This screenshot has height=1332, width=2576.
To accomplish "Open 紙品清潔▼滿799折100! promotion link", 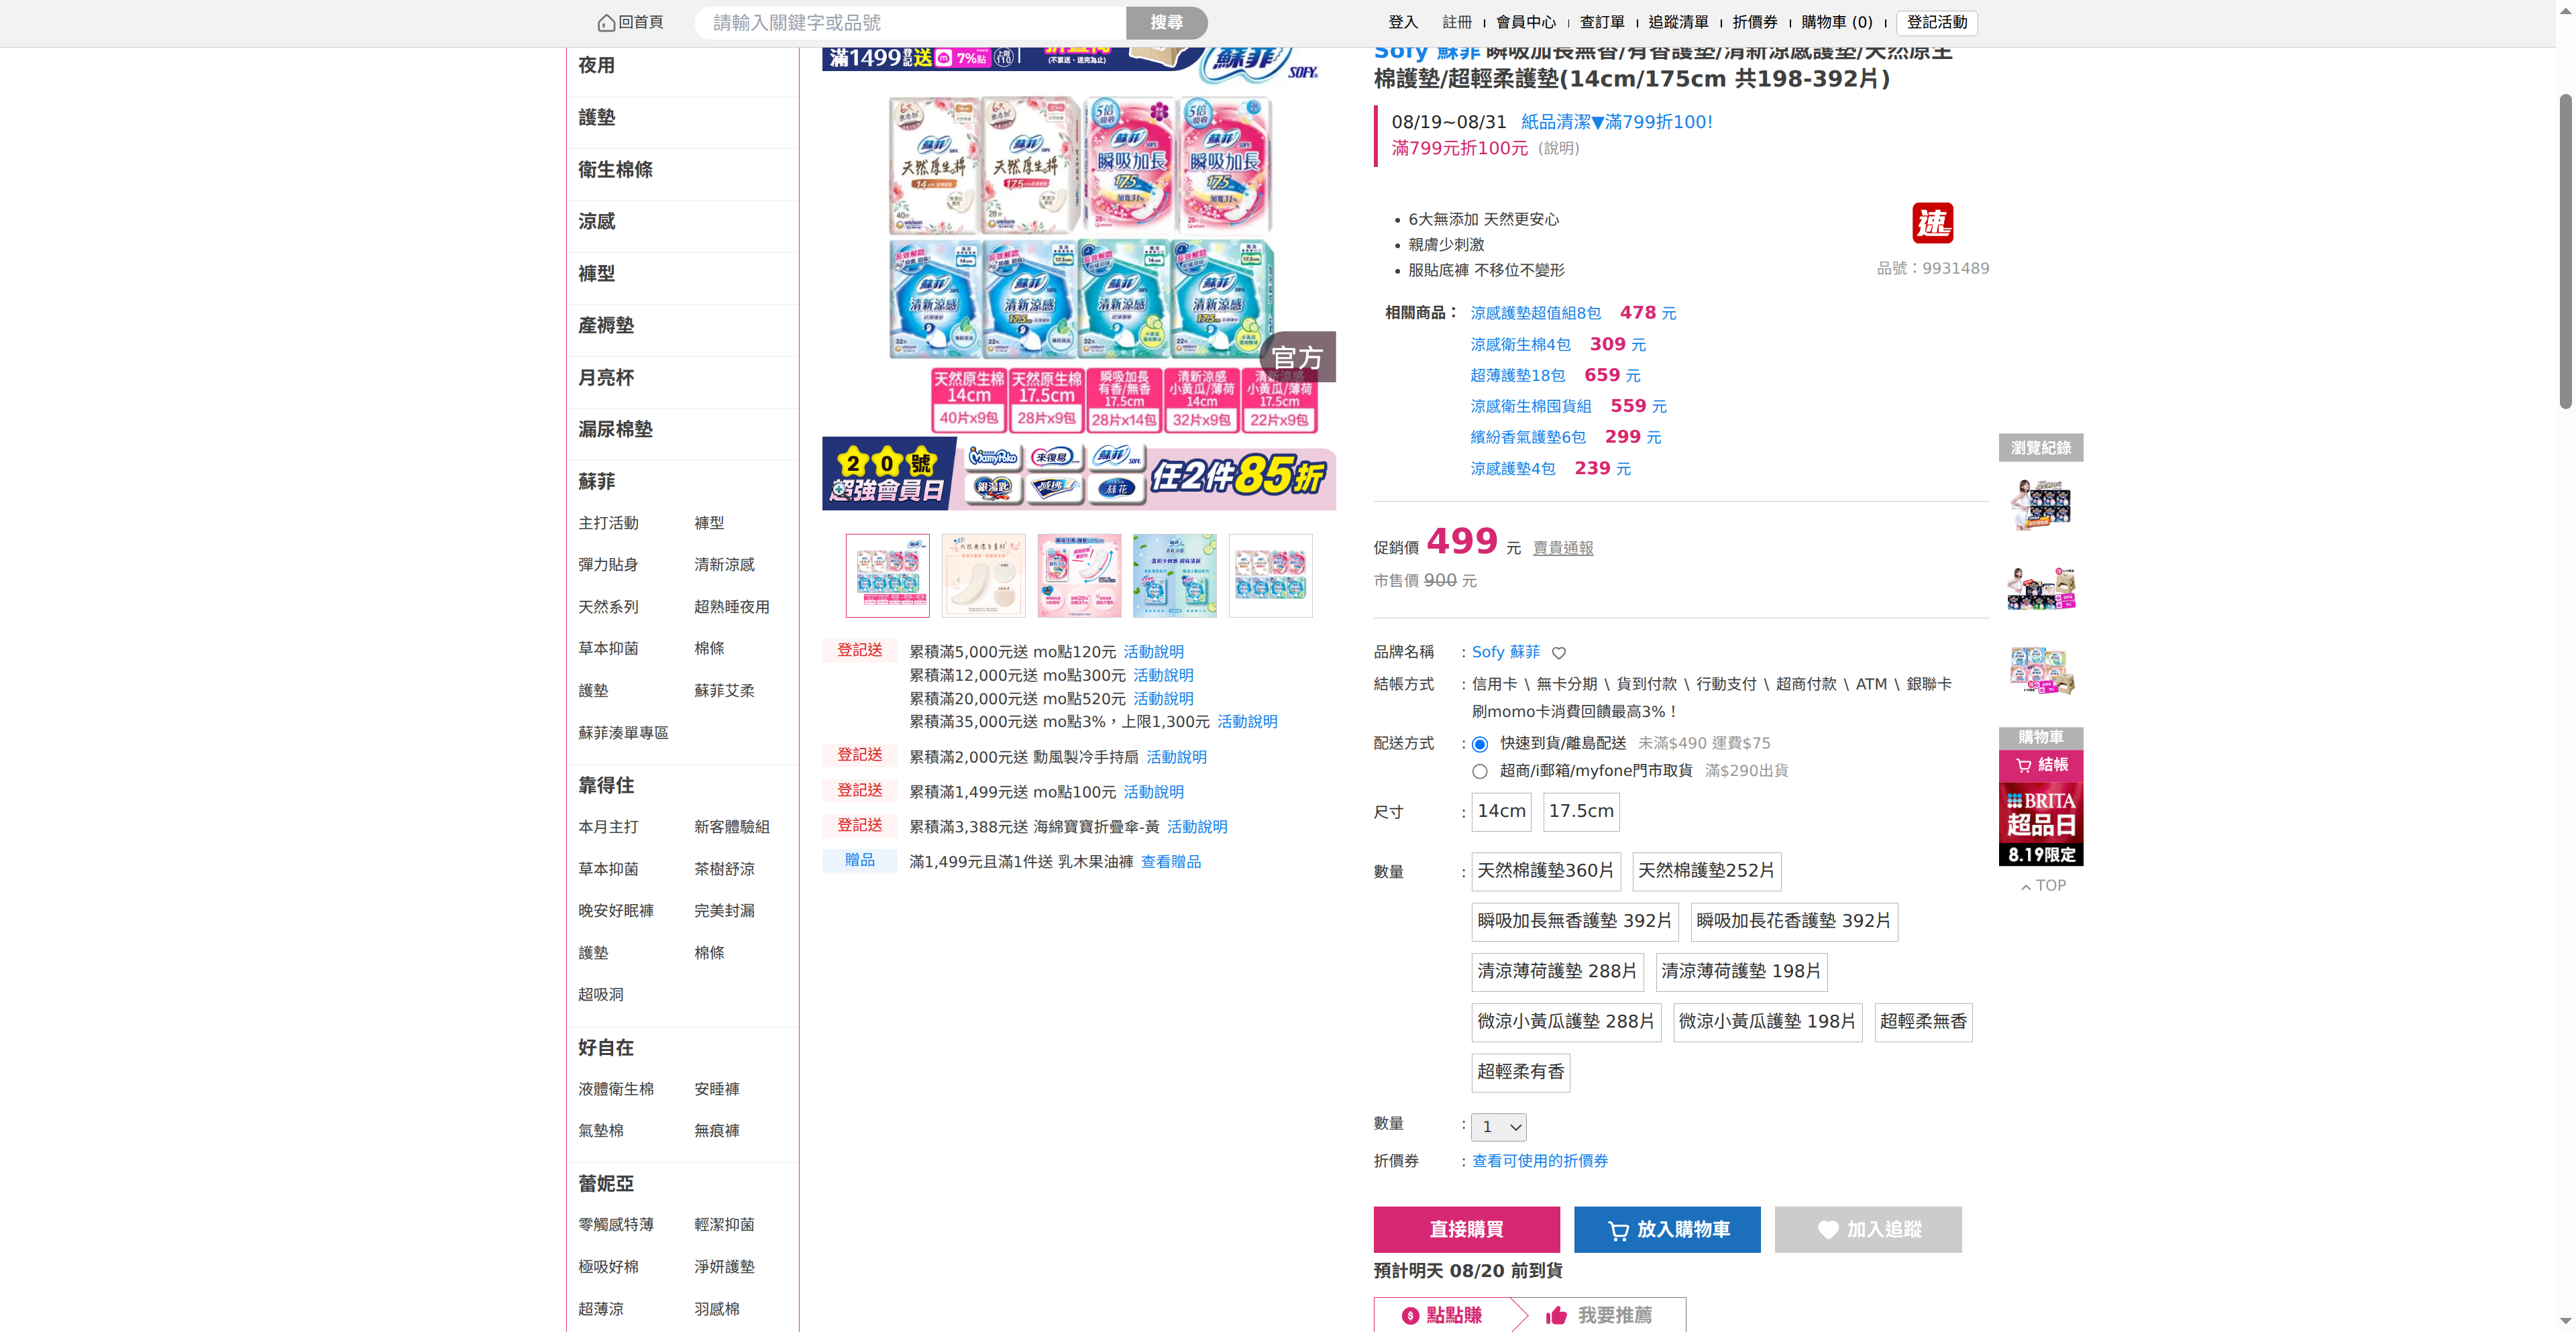I will (1616, 122).
